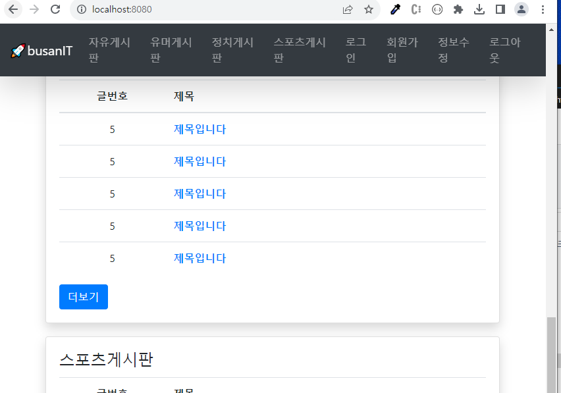Bookmark this page with the star

(369, 9)
